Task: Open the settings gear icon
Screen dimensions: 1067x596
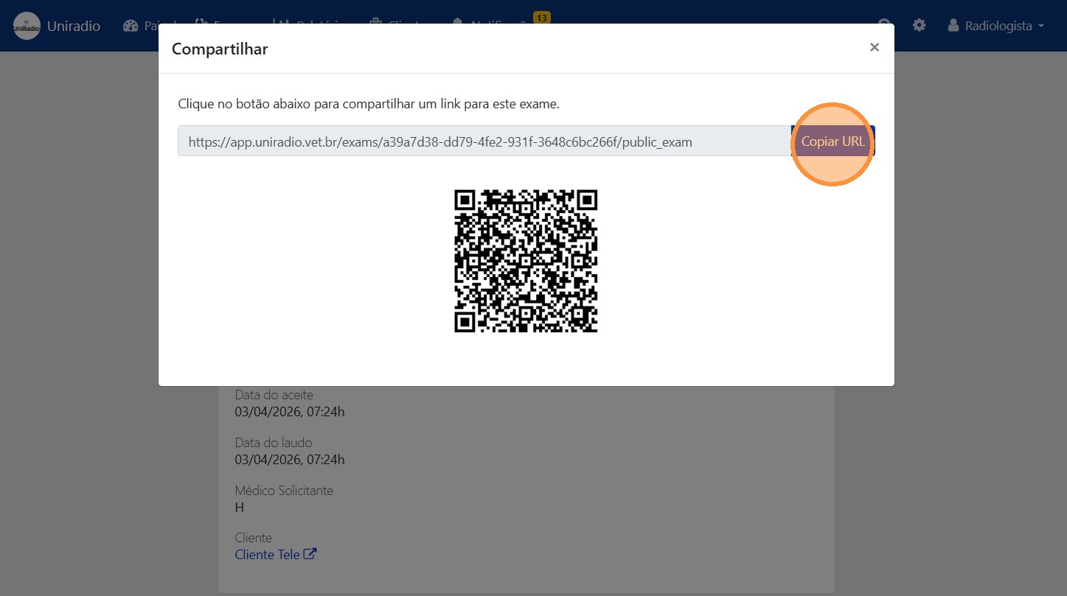Action: pos(920,24)
